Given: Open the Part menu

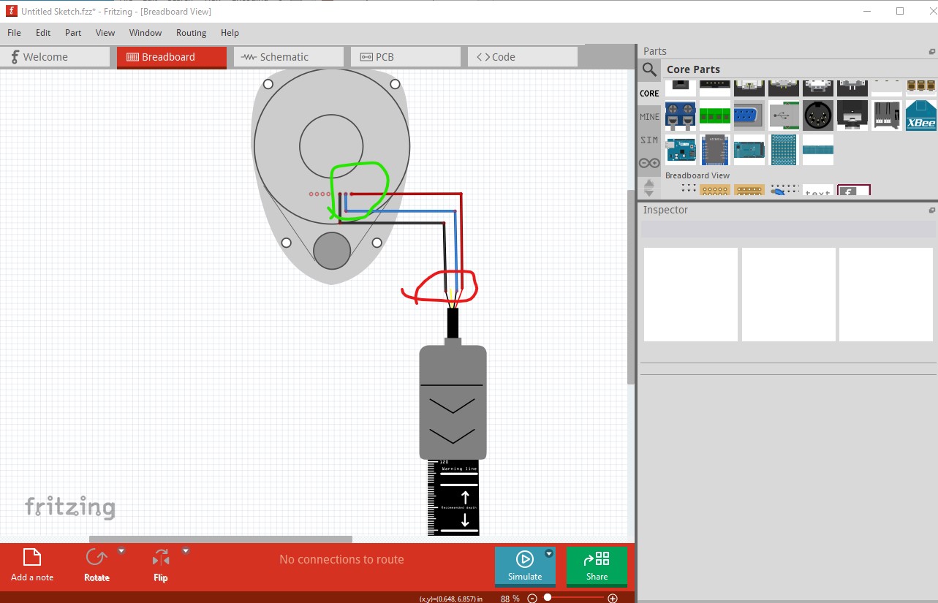Looking at the screenshot, I should coord(73,33).
